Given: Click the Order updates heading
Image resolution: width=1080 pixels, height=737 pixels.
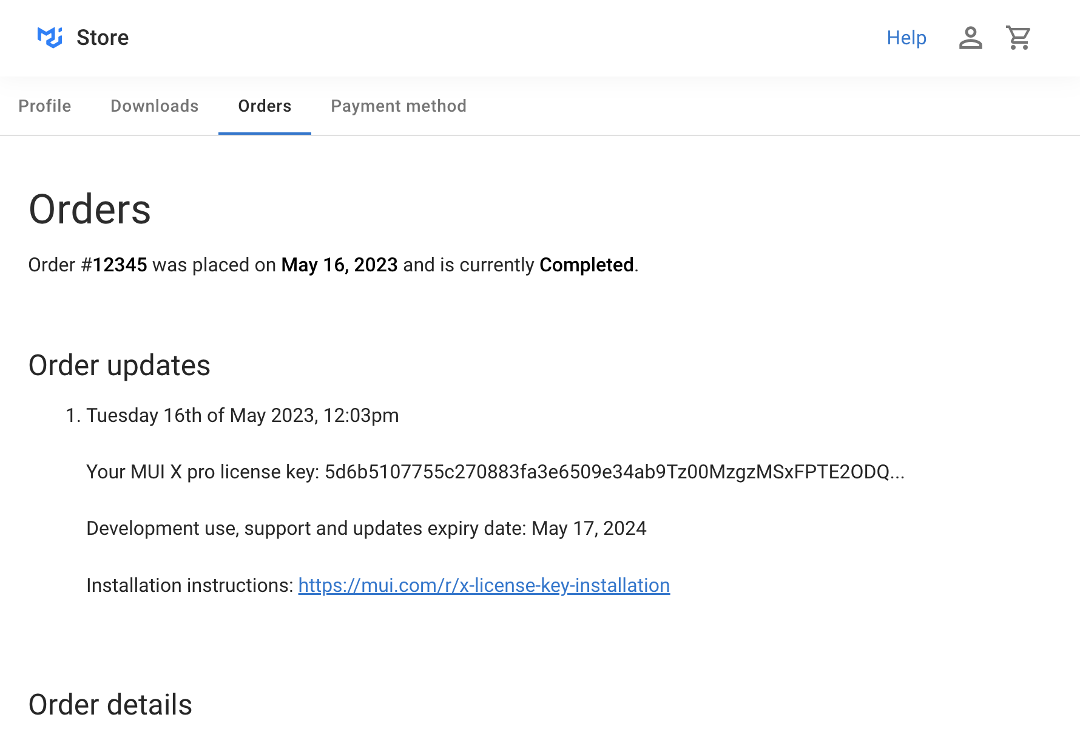Looking at the screenshot, I should tap(120, 365).
